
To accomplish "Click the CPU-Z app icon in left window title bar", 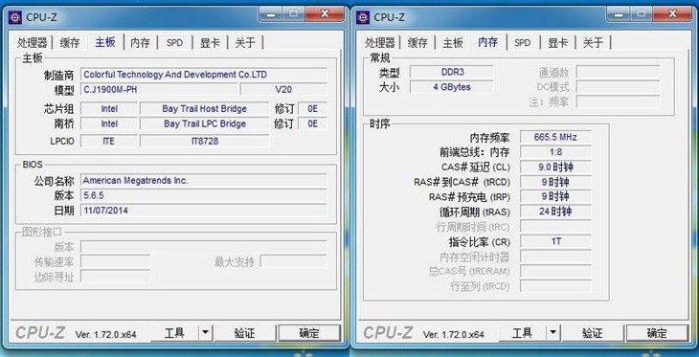I will click(15, 17).
